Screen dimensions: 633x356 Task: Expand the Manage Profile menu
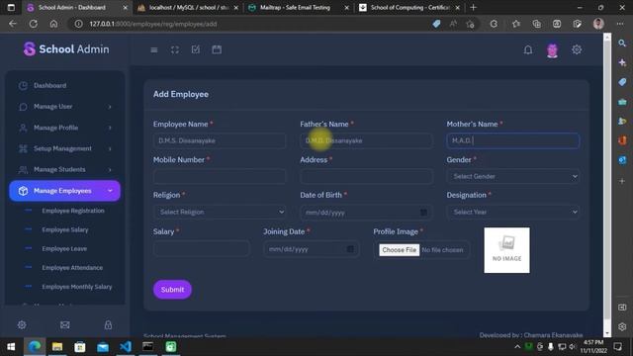(x=64, y=128)
